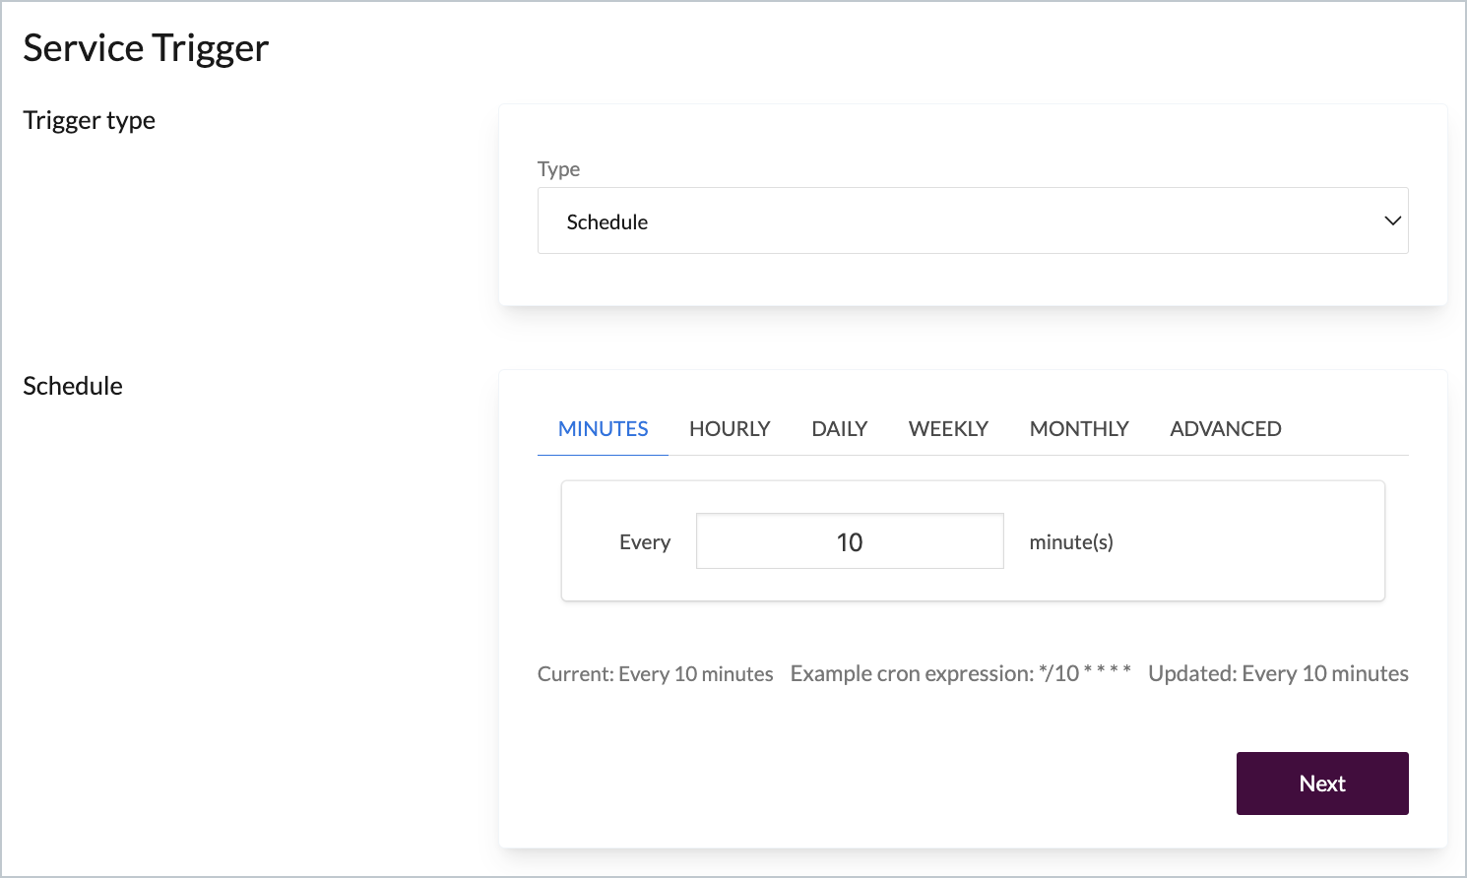Click the Current: Every 10 minutes text

[x=655, y=674]
